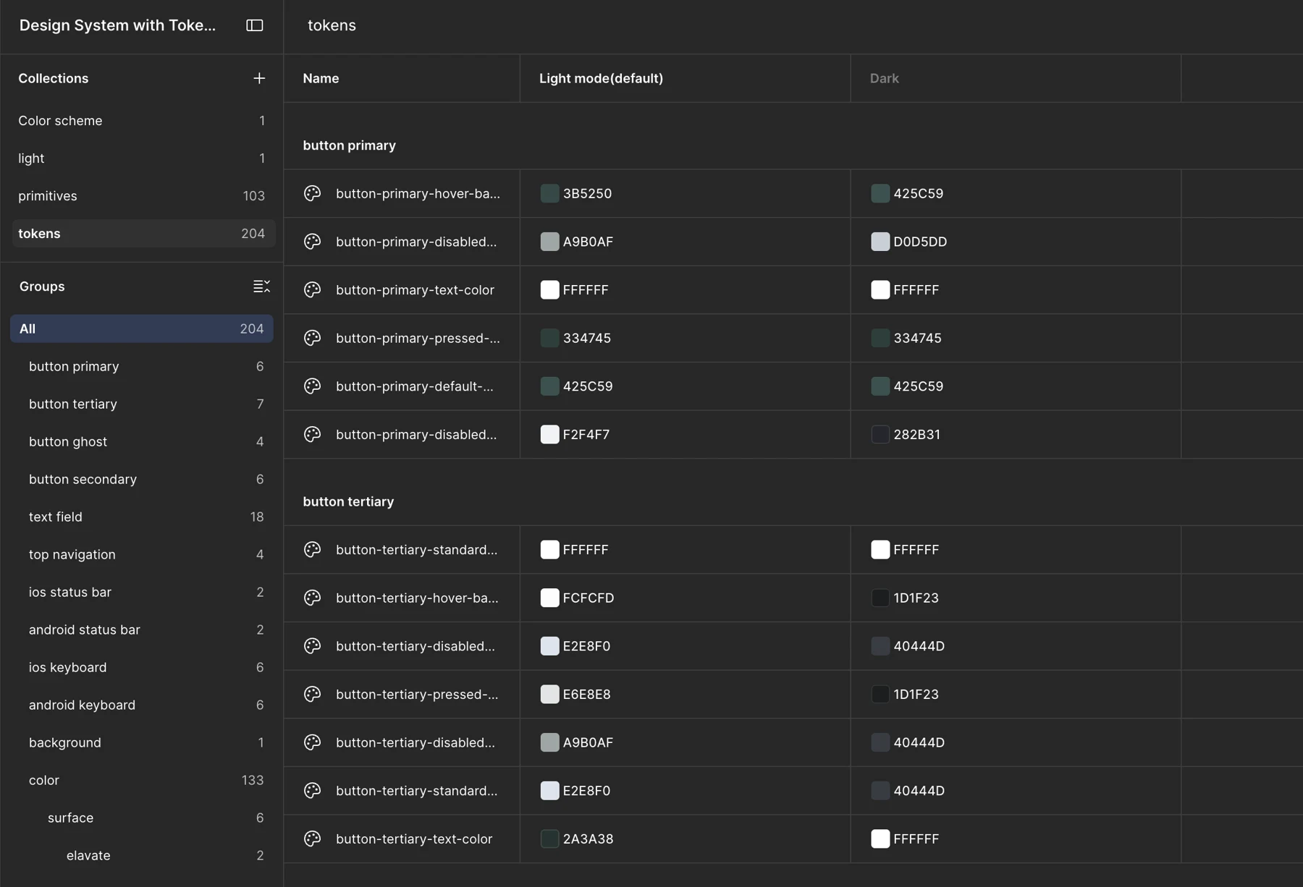Select the color group

click(141, 780)
